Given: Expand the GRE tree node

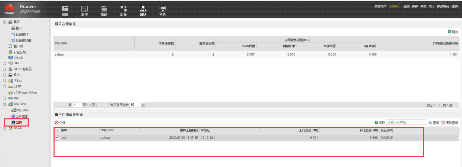Looking at the screenshot, I should [x=4, y=98].
